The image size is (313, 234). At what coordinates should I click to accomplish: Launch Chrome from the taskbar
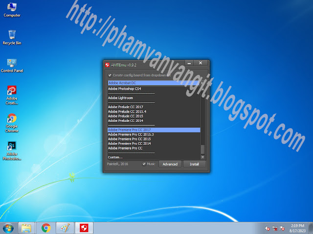46,228
